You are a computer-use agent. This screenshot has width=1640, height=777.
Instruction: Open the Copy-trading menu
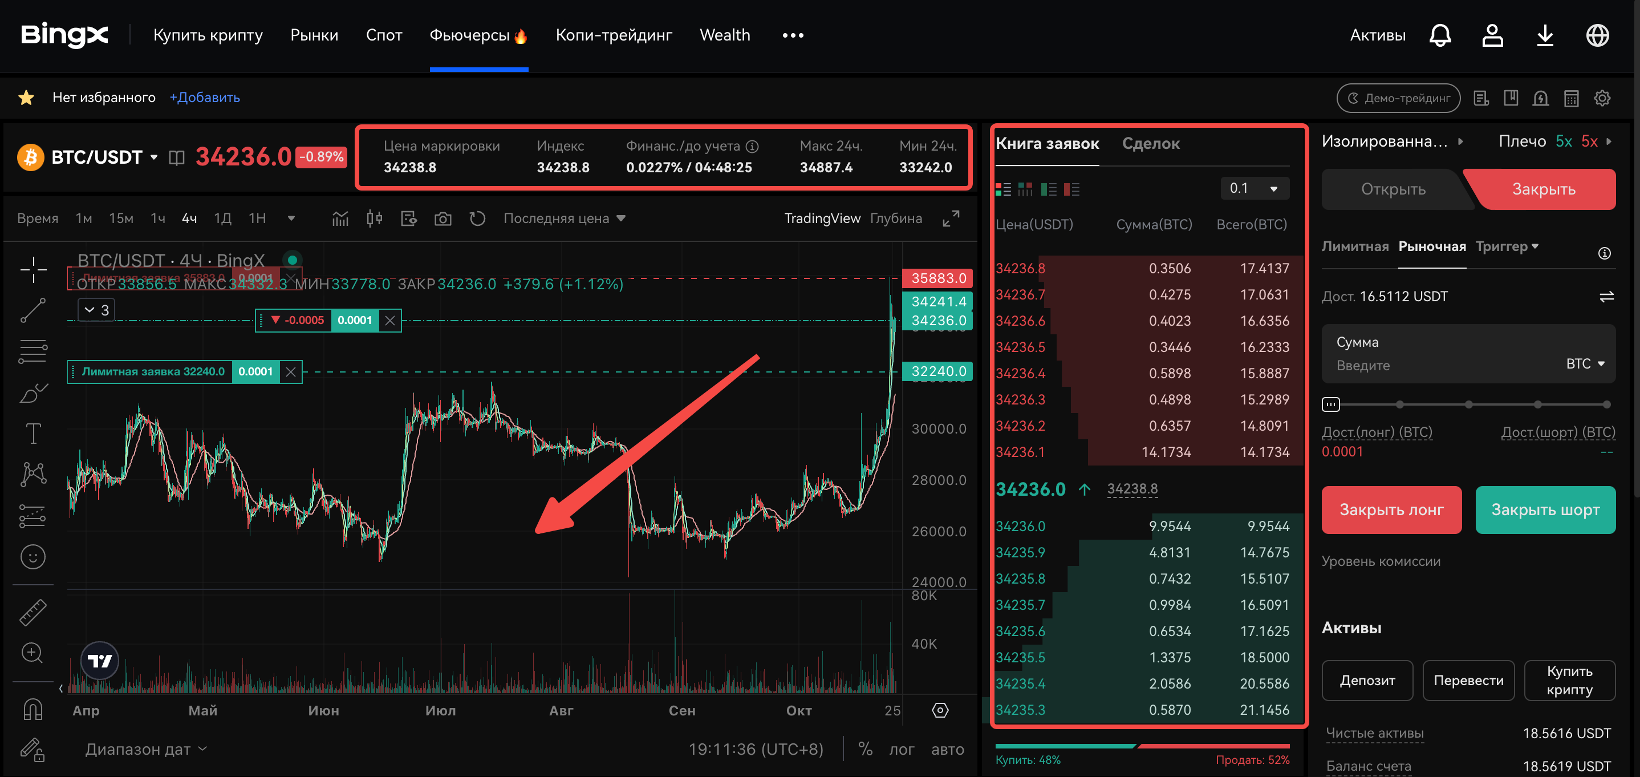click(x=613, y=35)
